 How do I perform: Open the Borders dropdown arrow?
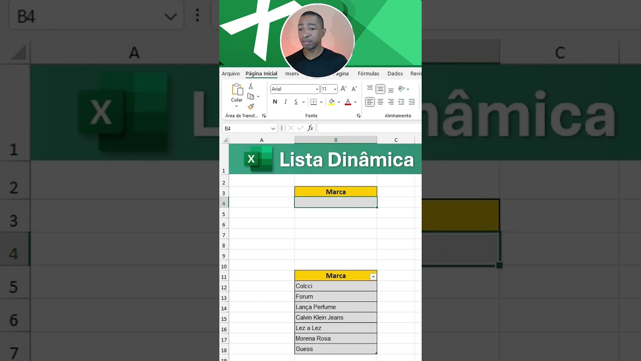tap(321, 102)
